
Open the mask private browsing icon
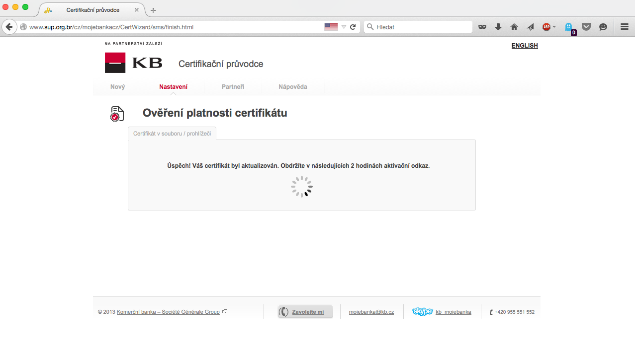point(482,27)
